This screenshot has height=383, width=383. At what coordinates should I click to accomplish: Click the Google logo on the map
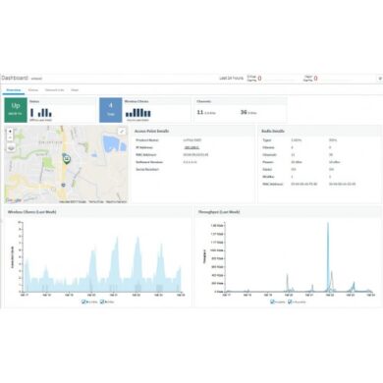pyautogui.click(x=14, y=200)
